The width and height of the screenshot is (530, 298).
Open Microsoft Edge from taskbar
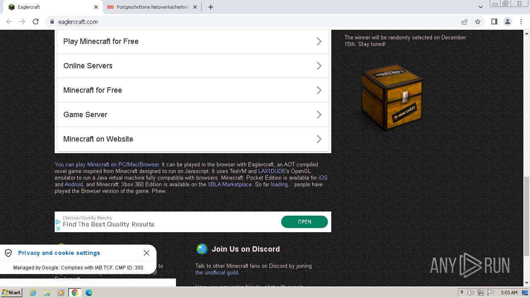(89, 293)
